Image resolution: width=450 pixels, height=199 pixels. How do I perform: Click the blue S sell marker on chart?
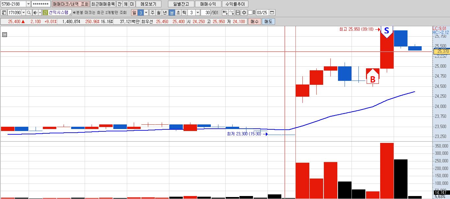(x=387, y=32)
